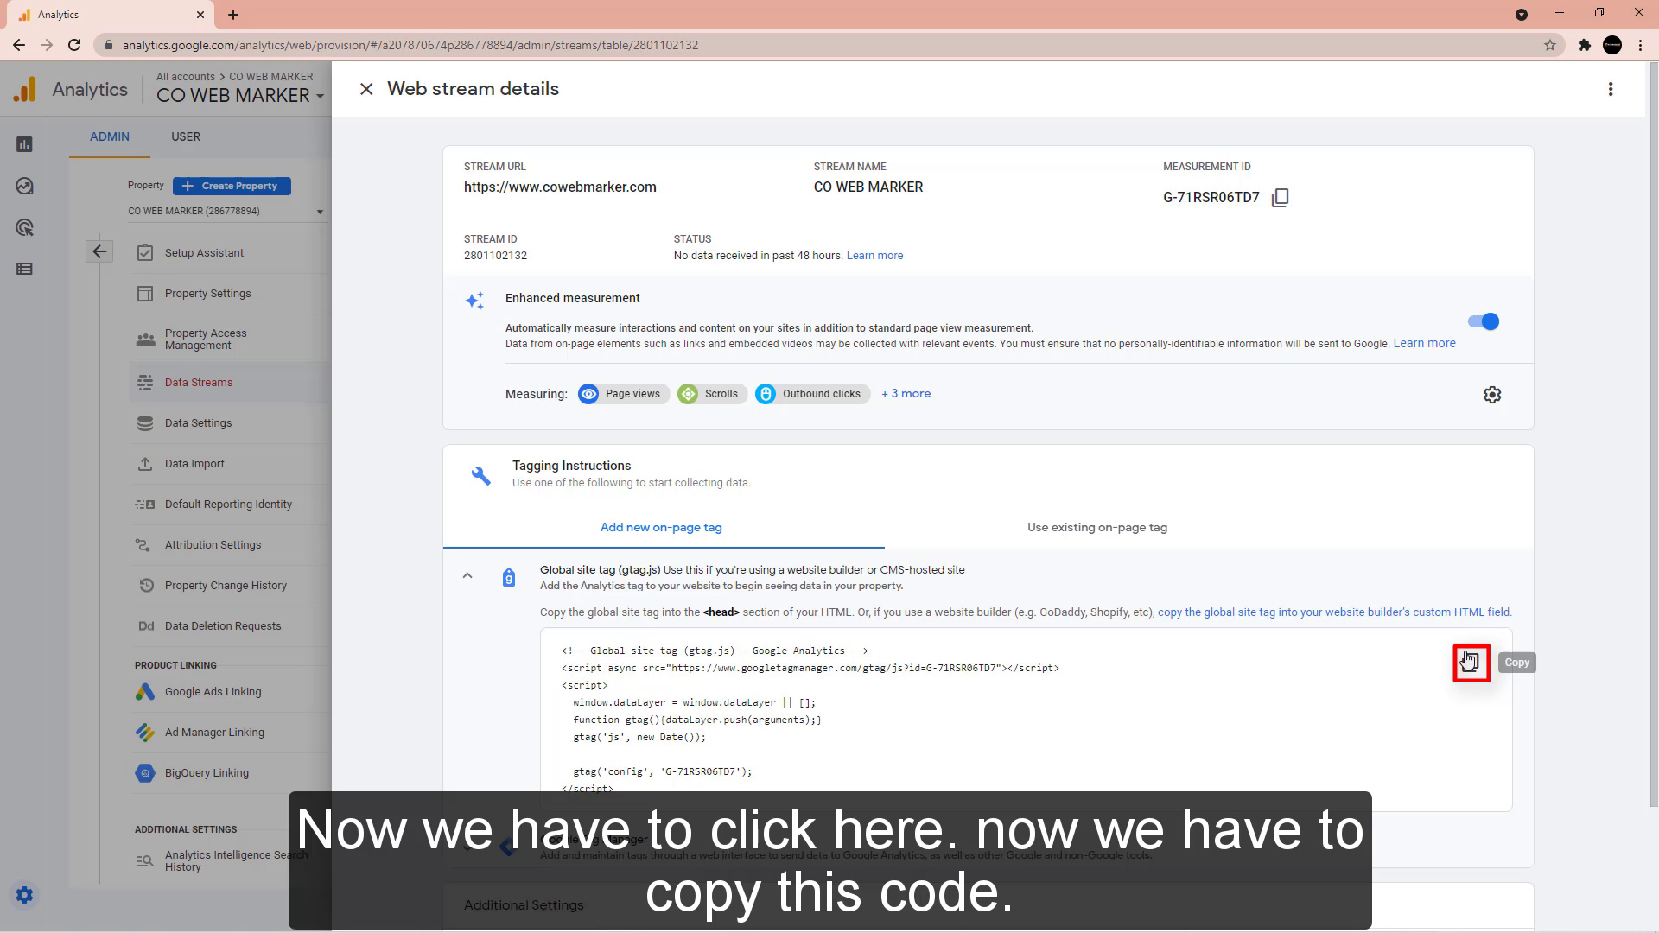Open Ad Manager Linking
The height and width of the screenshot is (933, 1659).
tap(214, 733)
